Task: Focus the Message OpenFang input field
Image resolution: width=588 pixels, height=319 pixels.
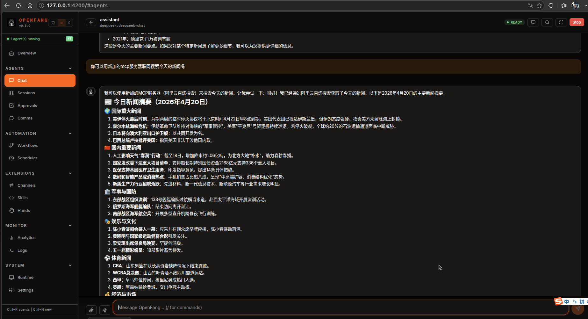Action: [x=341, y=308]
